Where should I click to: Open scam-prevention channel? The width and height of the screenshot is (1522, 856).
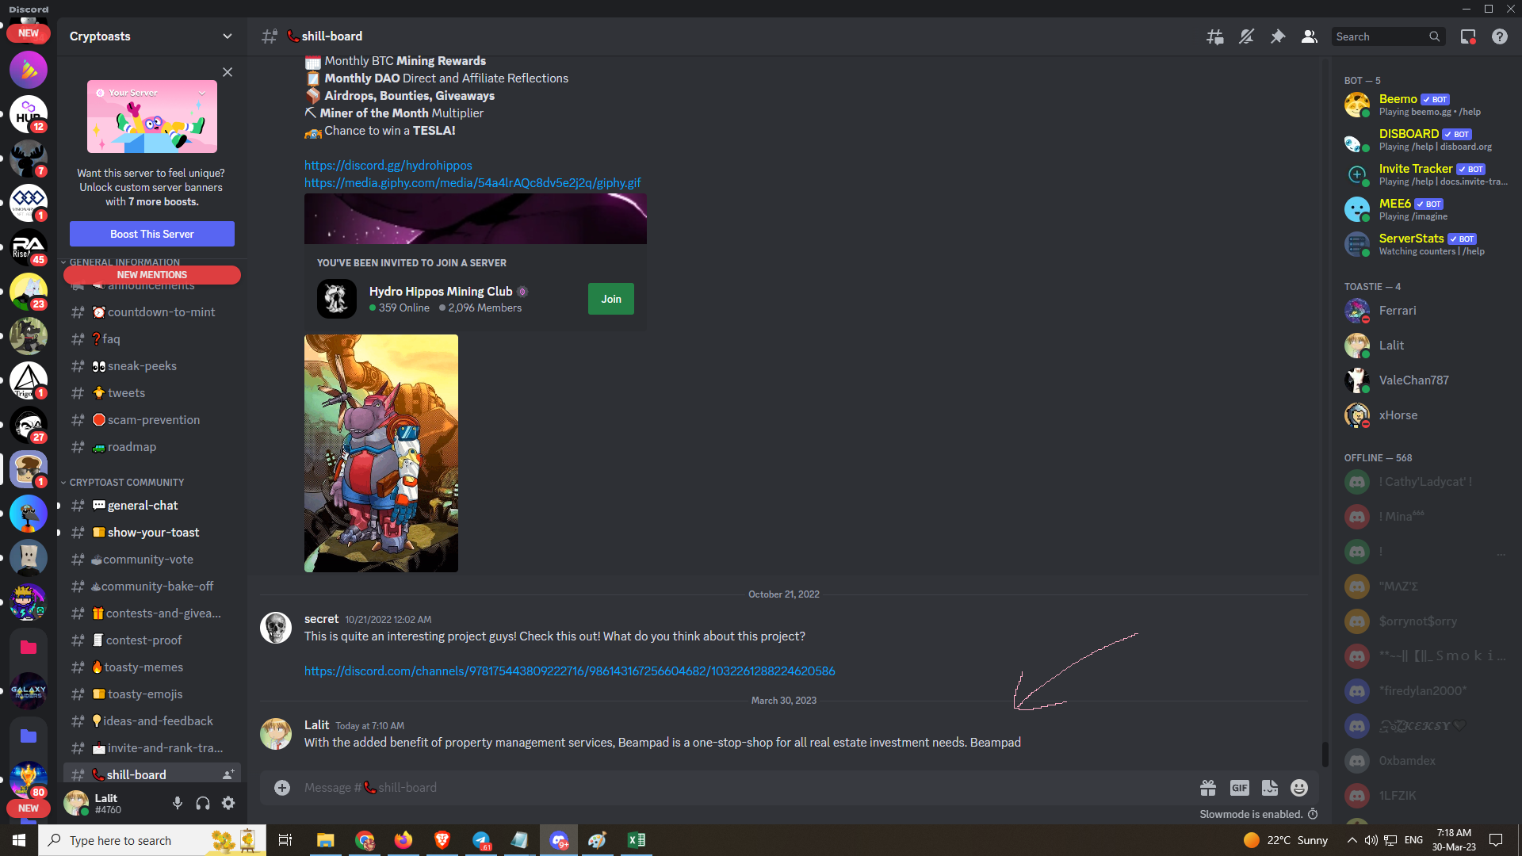coord(152,420)
